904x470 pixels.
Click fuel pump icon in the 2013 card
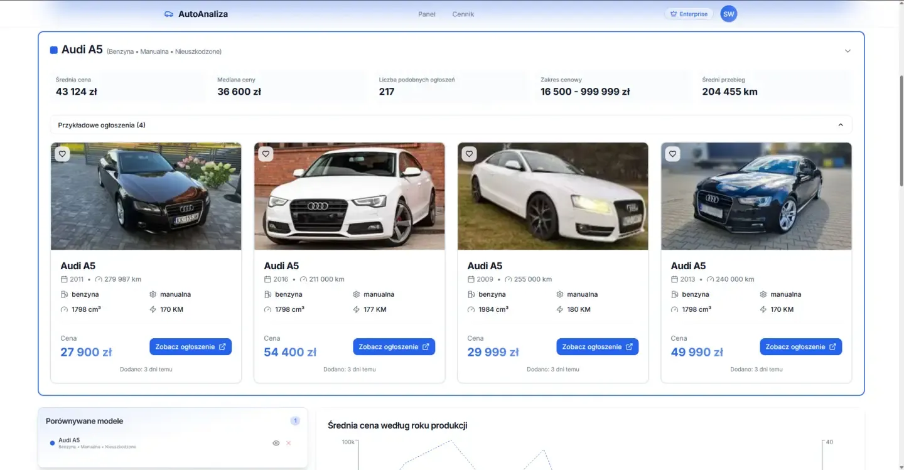(674, 294)
